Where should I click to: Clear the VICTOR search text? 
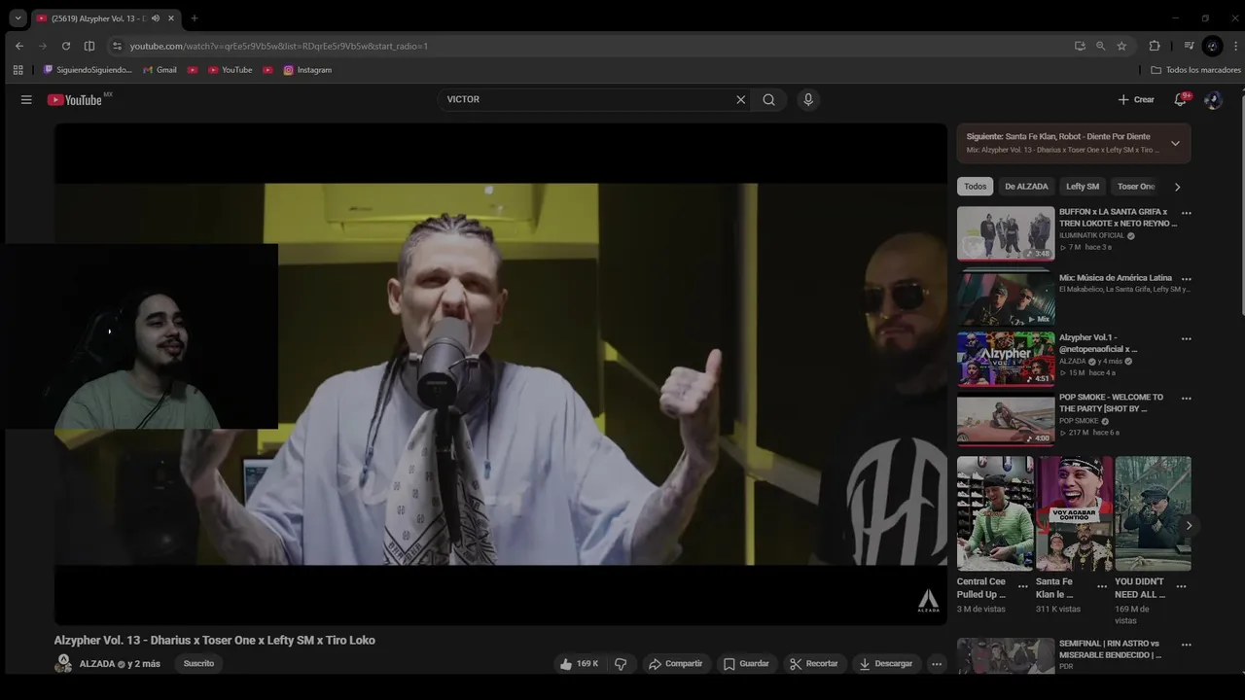(740, 99)
